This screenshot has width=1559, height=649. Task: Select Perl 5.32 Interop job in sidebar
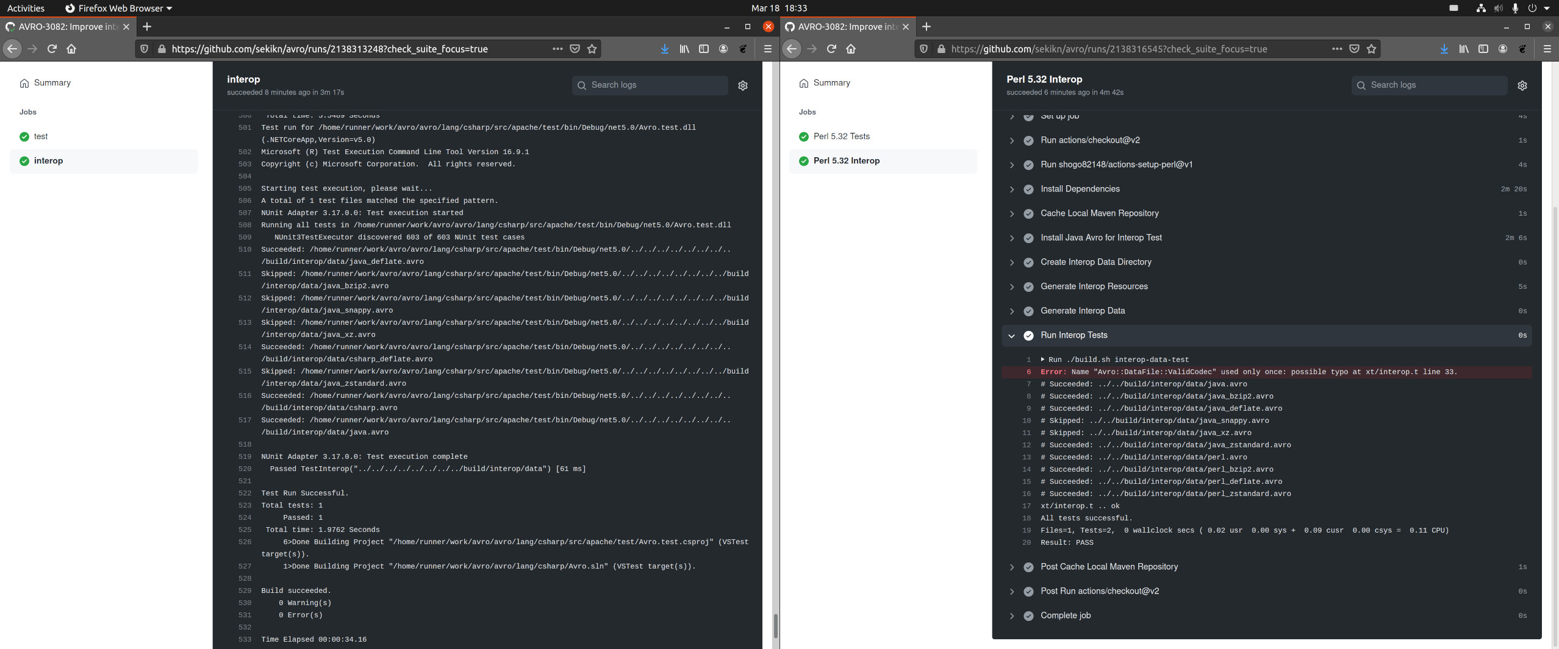pyautogui.click(x=883, y=161)
